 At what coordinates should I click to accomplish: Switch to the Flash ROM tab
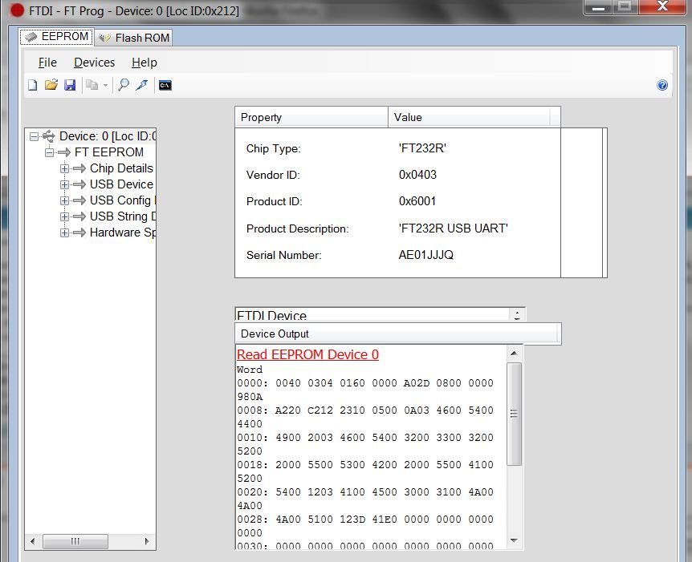134,38
